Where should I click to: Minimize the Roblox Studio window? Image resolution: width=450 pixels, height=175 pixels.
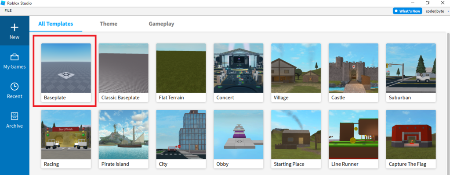413,3
